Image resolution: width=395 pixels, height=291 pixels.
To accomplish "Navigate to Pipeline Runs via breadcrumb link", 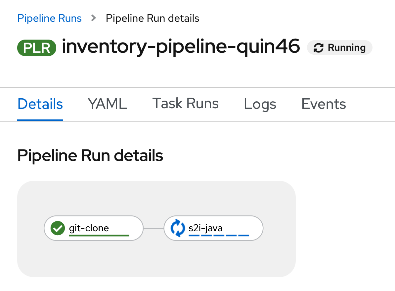I will [49, 18].
